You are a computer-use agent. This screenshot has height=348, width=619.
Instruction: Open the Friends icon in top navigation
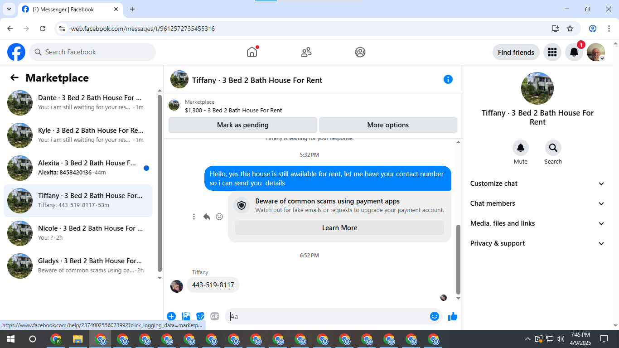(x=306, y=52)
